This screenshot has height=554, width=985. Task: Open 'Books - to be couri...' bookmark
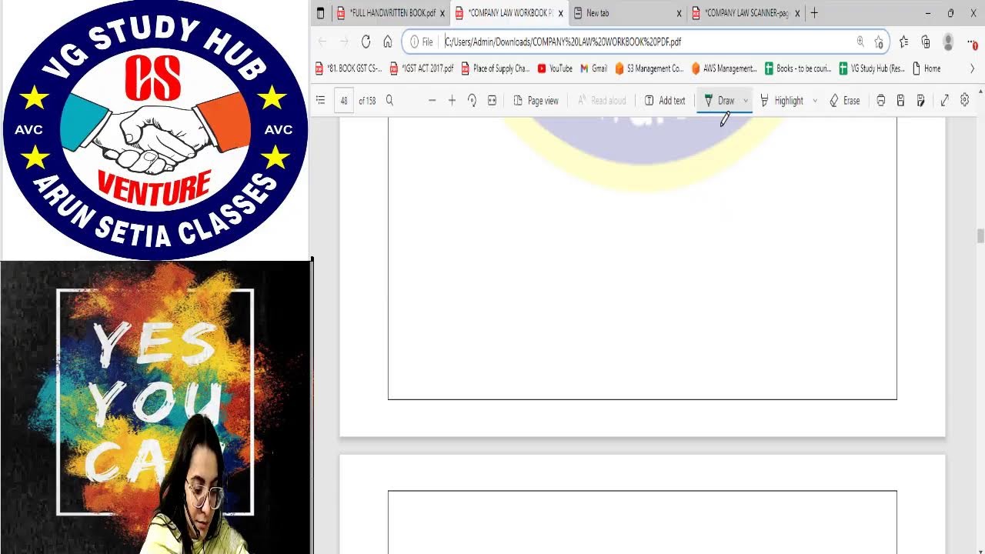point(798,68)
